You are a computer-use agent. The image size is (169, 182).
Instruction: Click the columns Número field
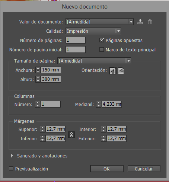51,104
